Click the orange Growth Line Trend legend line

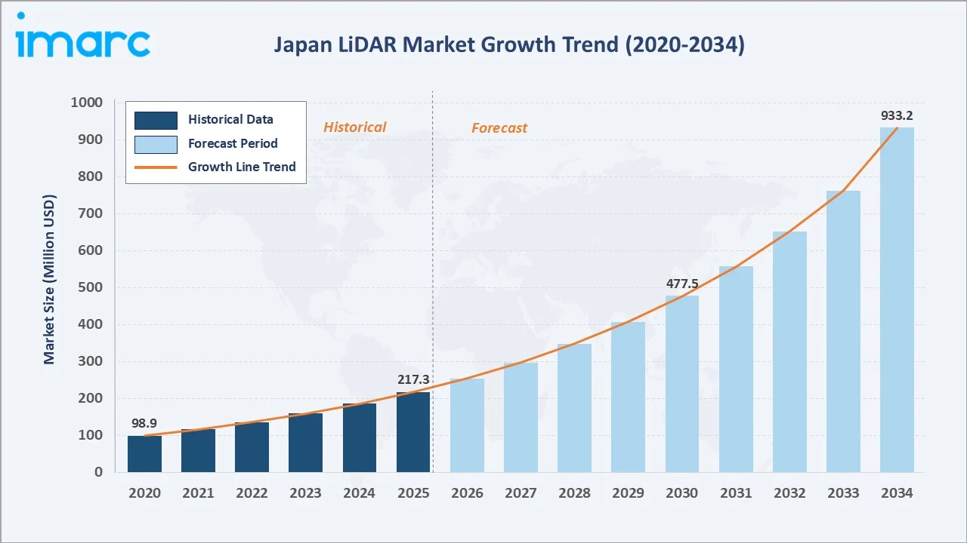pos(156,167)
